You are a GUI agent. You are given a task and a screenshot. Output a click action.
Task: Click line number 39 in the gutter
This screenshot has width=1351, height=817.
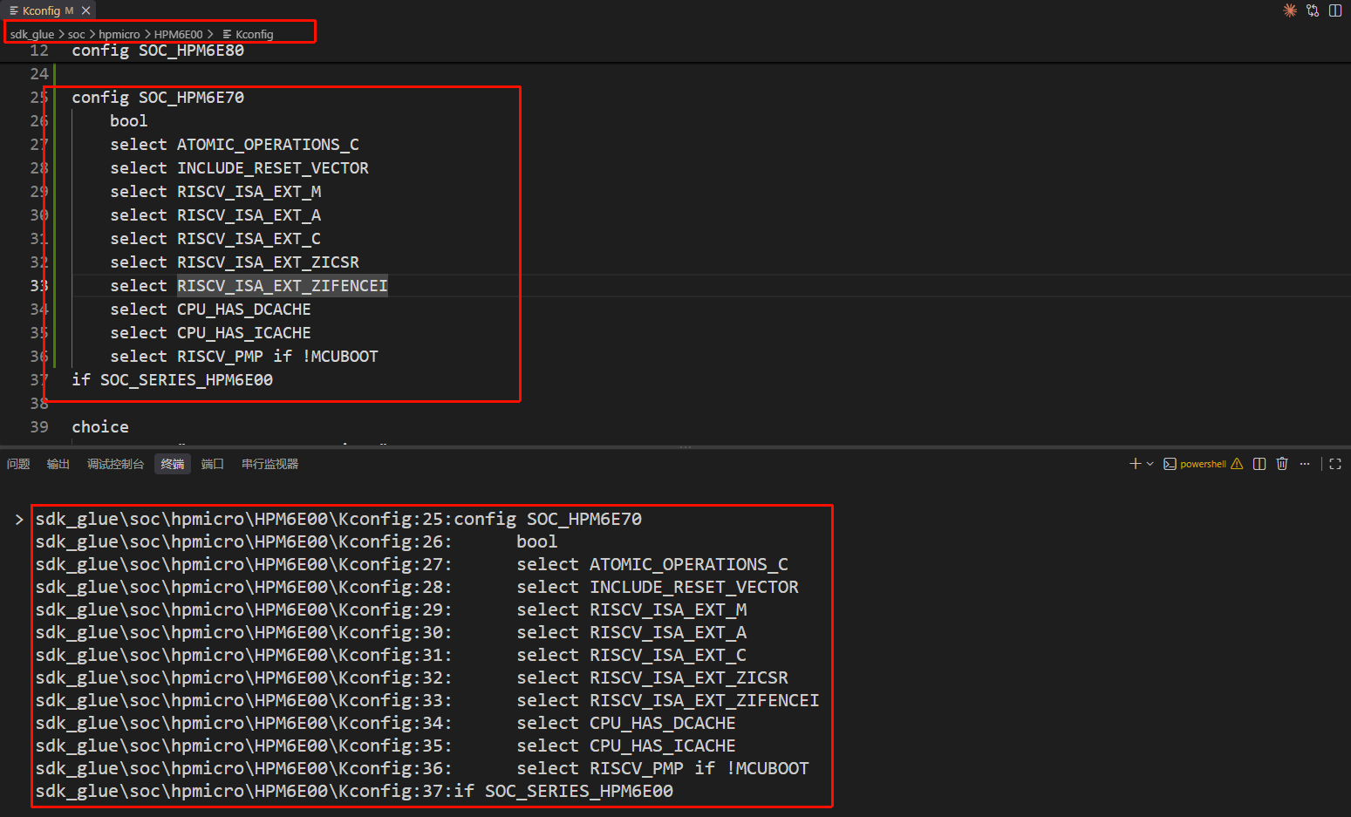coord(39,427)
